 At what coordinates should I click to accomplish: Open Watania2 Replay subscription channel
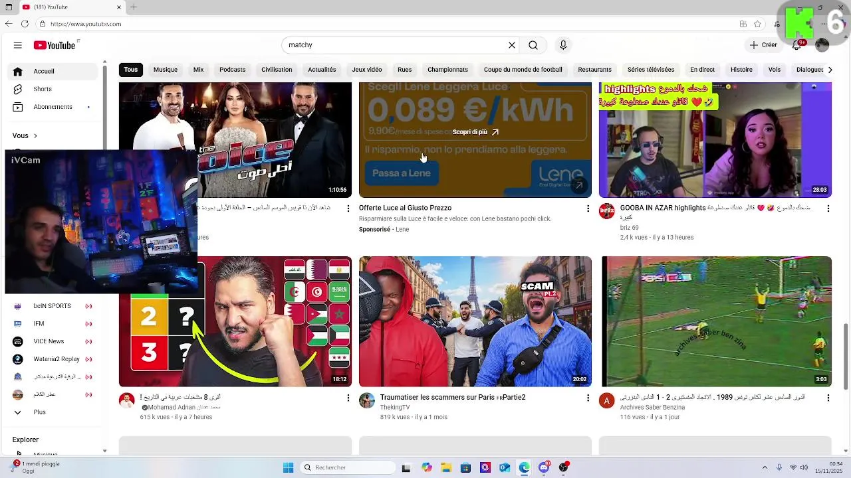(53, 359)
